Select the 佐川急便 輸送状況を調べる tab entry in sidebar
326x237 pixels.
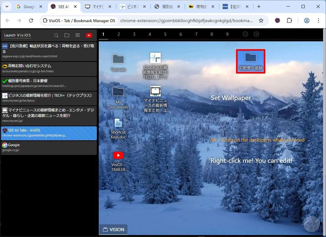(49, 51)
